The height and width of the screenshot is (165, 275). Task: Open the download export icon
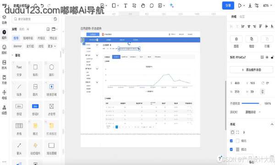(x=250, y=5)
